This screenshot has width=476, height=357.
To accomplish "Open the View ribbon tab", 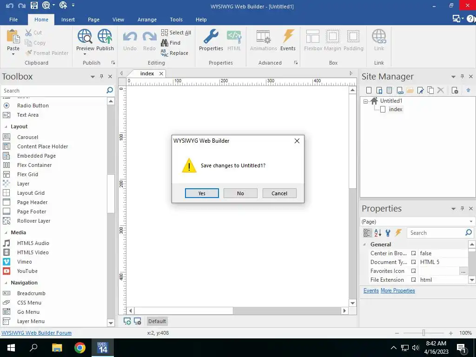I will 118,20.
